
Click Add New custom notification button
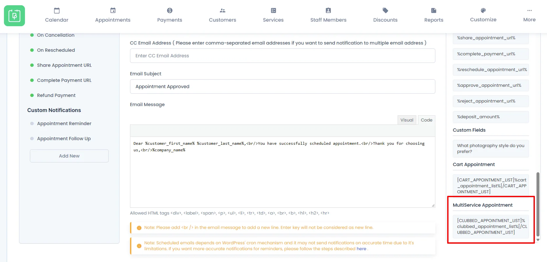tap(69, 156)
